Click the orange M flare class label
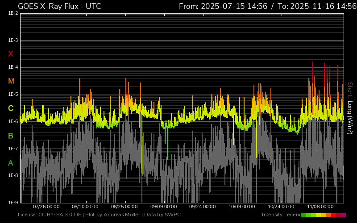Image resolution: width=357 pixels, height=223 pixels. point(11,81)
